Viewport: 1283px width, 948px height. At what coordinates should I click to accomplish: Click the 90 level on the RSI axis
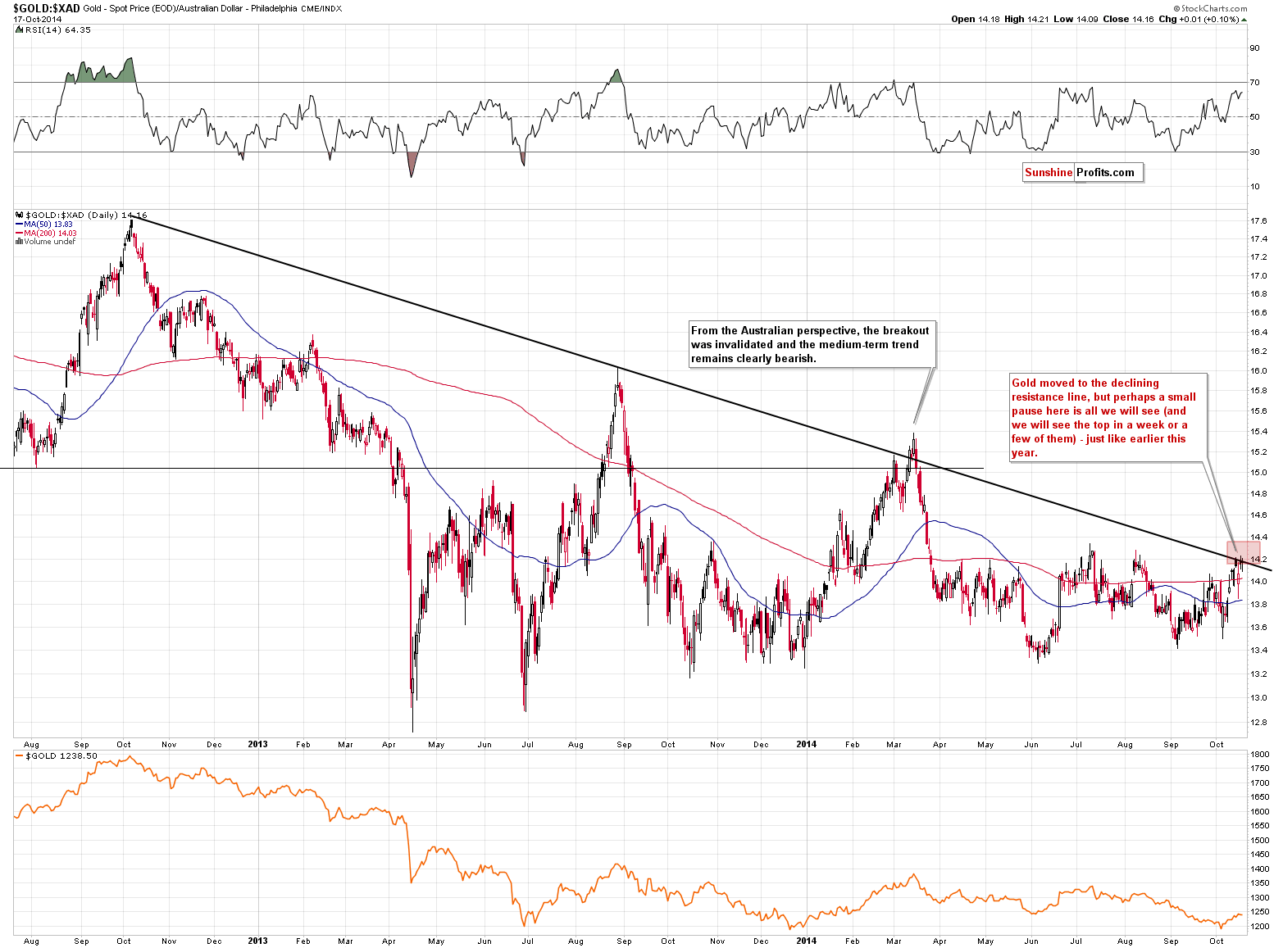point(1254,48)
